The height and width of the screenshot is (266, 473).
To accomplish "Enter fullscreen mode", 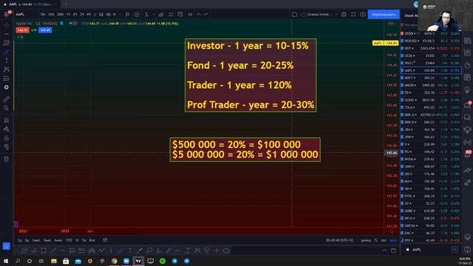I will pos(353,15).
